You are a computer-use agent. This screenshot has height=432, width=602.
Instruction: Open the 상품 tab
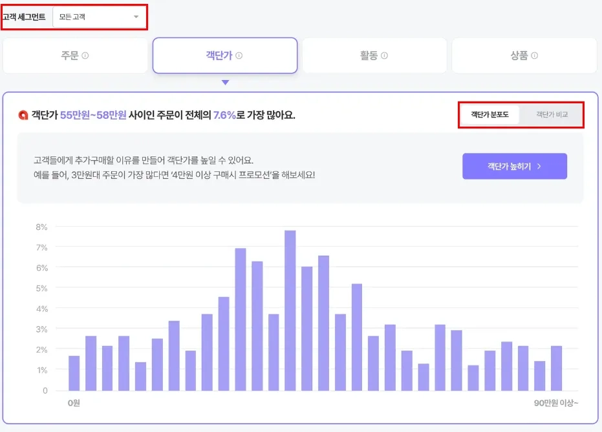[x=524, y=56]
